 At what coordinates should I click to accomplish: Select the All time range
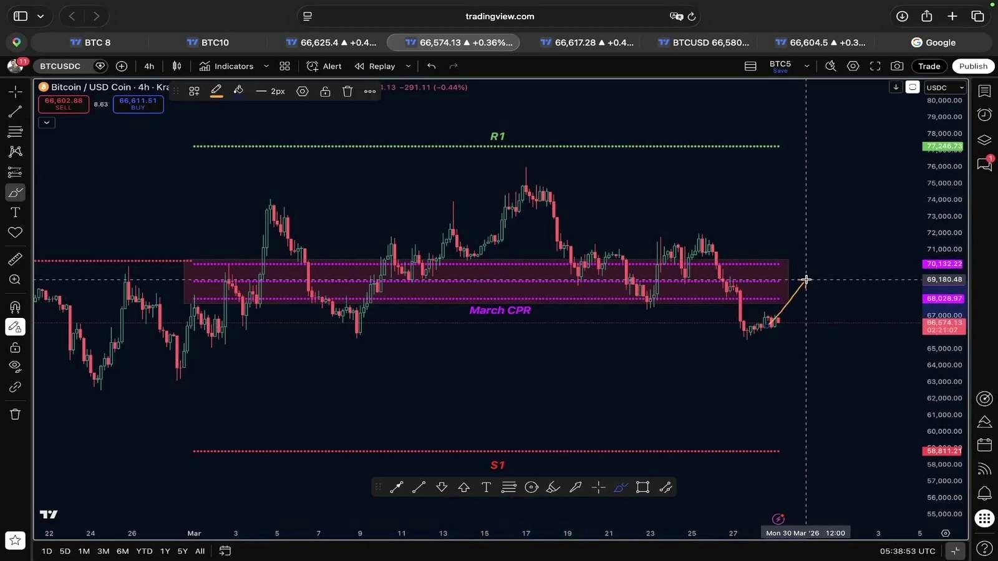[x=200, y=551]
